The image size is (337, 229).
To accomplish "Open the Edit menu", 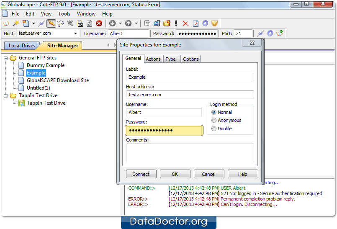I will coord(30,14).
